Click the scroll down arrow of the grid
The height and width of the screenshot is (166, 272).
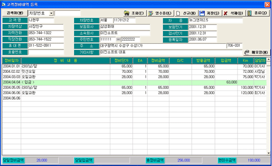[268, 153]
